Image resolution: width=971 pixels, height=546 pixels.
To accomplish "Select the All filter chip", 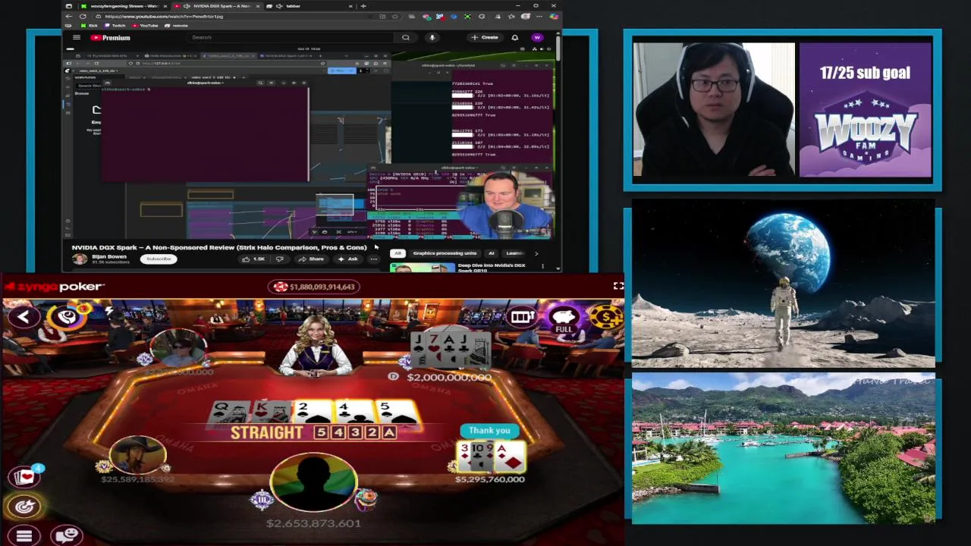I will pos(397,253).
